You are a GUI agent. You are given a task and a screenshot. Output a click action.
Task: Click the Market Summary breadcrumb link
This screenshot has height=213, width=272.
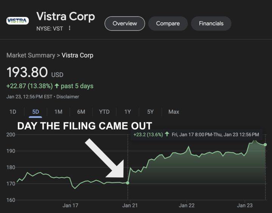(31, 55)
